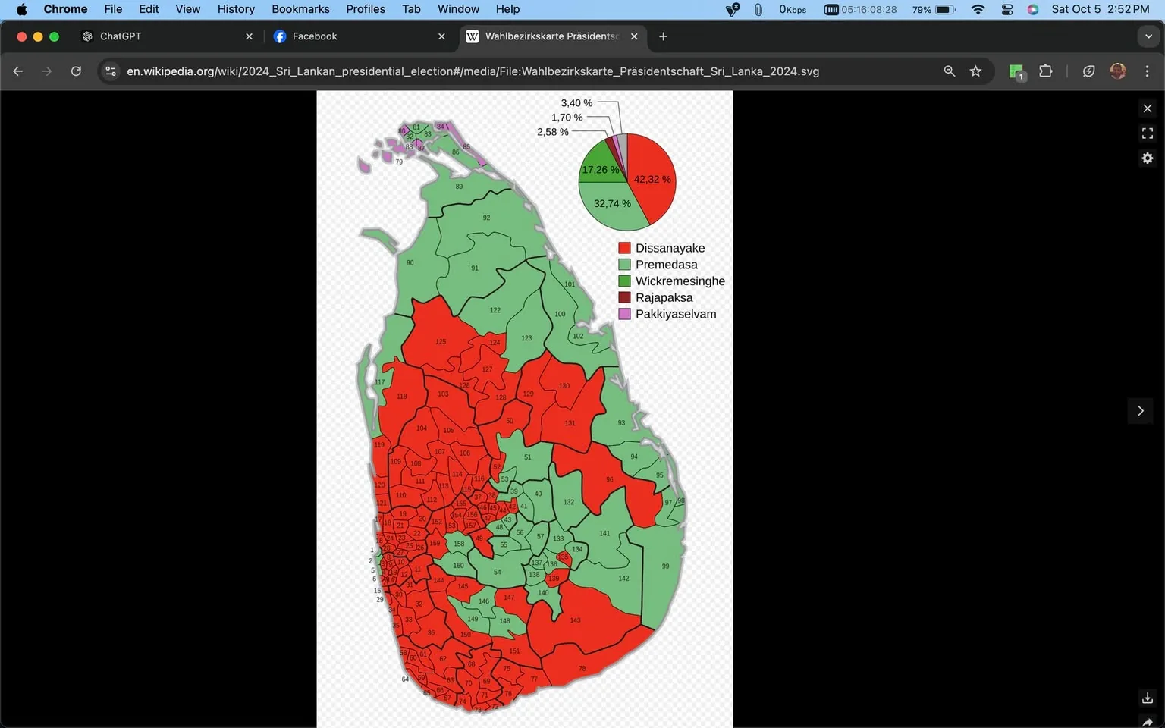Open Chrome's three-dot menu

click(1148, 71)
